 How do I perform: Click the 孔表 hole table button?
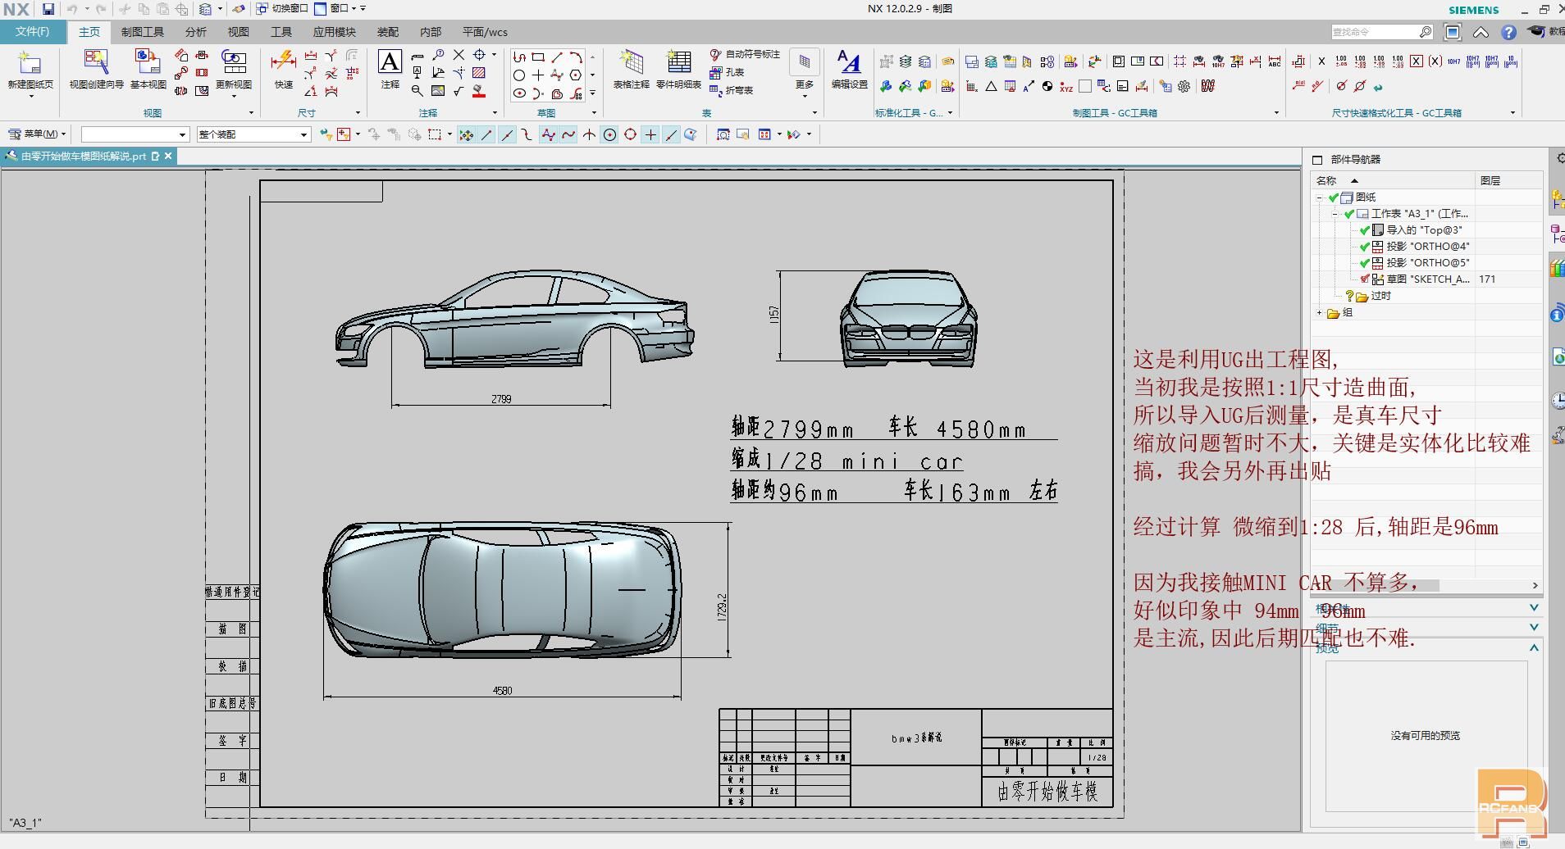point(727,72)
